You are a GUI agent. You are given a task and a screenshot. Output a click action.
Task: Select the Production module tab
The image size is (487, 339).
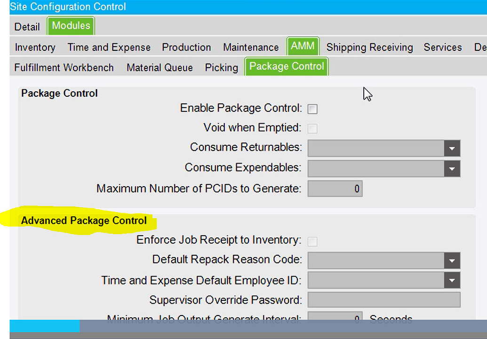coord(186,47)
